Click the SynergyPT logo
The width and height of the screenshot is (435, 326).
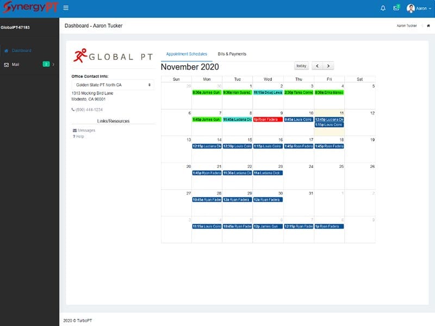click(30, 7)
